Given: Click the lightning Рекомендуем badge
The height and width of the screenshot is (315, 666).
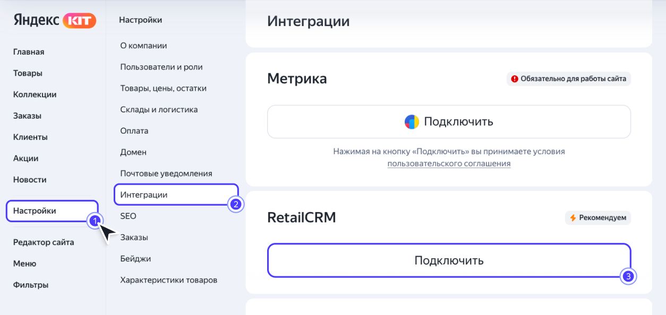Looking at the screenshot, I should [x=598, y=217].
